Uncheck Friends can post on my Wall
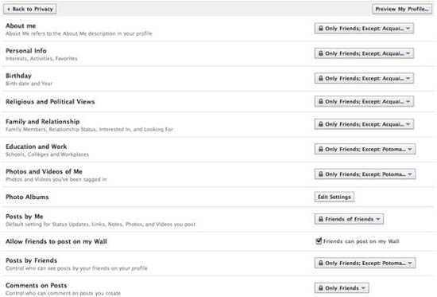The image size is (437, 297). click(x=319, y=240)
